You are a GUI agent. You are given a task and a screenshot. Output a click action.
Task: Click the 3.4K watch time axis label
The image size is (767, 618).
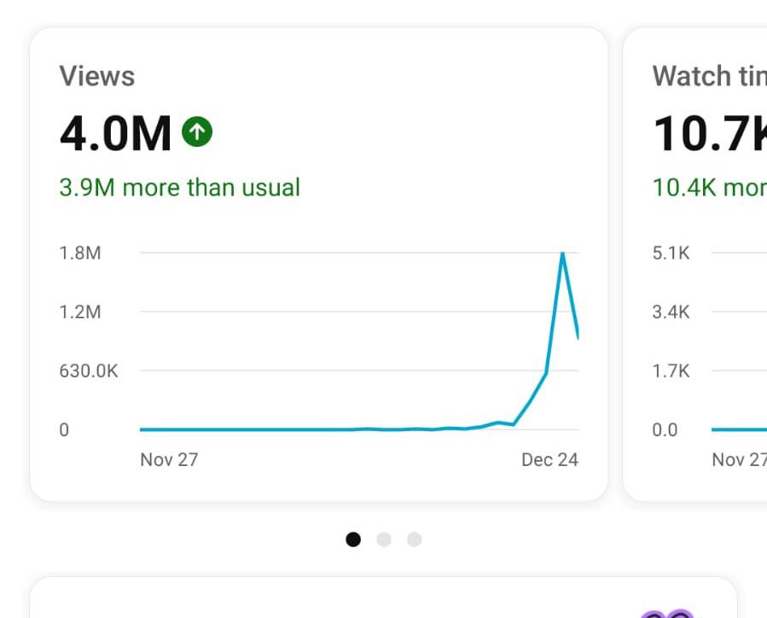coord(671,312)
